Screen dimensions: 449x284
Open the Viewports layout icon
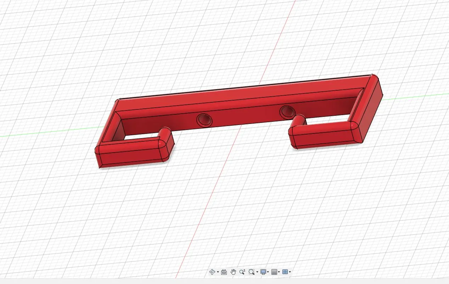[285, 272]
